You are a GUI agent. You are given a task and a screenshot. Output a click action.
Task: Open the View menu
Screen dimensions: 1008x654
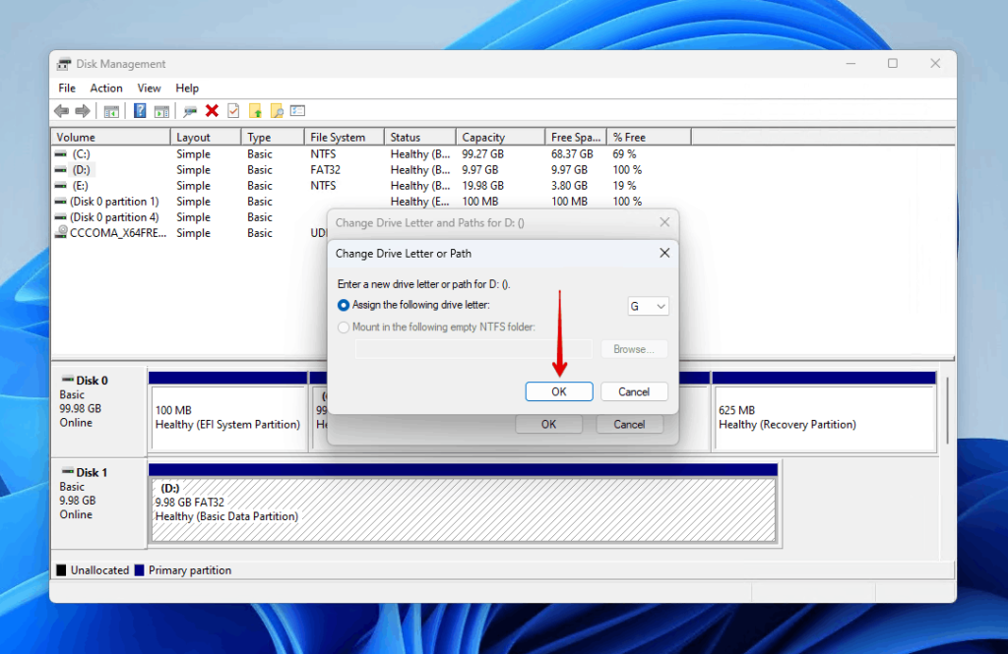pos(149,88)
